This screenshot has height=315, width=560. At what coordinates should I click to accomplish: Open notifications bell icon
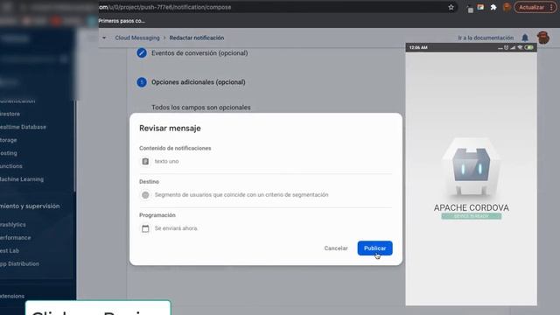(x=525, y=38)
